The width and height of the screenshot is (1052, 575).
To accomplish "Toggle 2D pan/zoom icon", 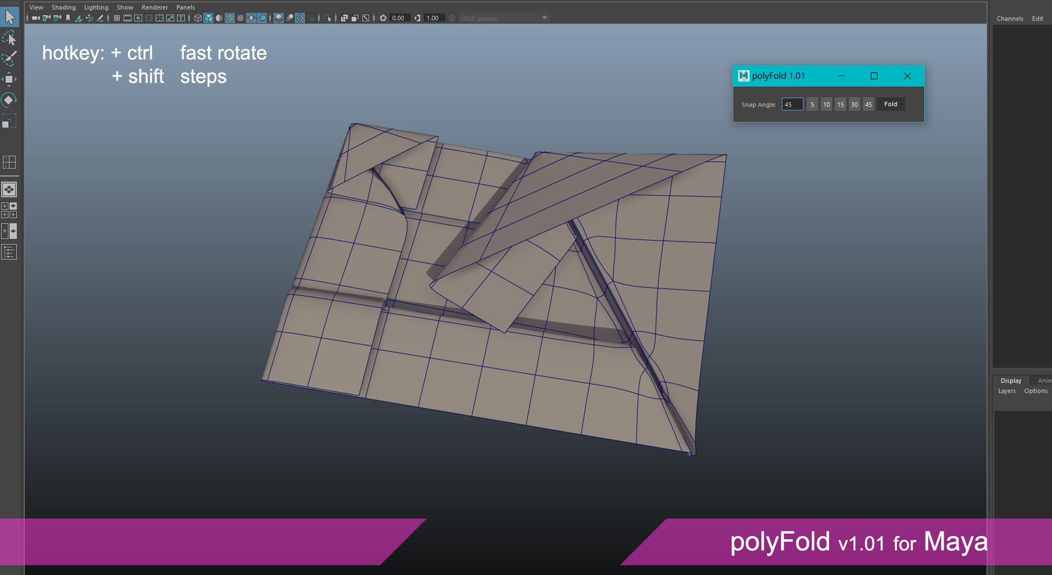I will 89,18.
